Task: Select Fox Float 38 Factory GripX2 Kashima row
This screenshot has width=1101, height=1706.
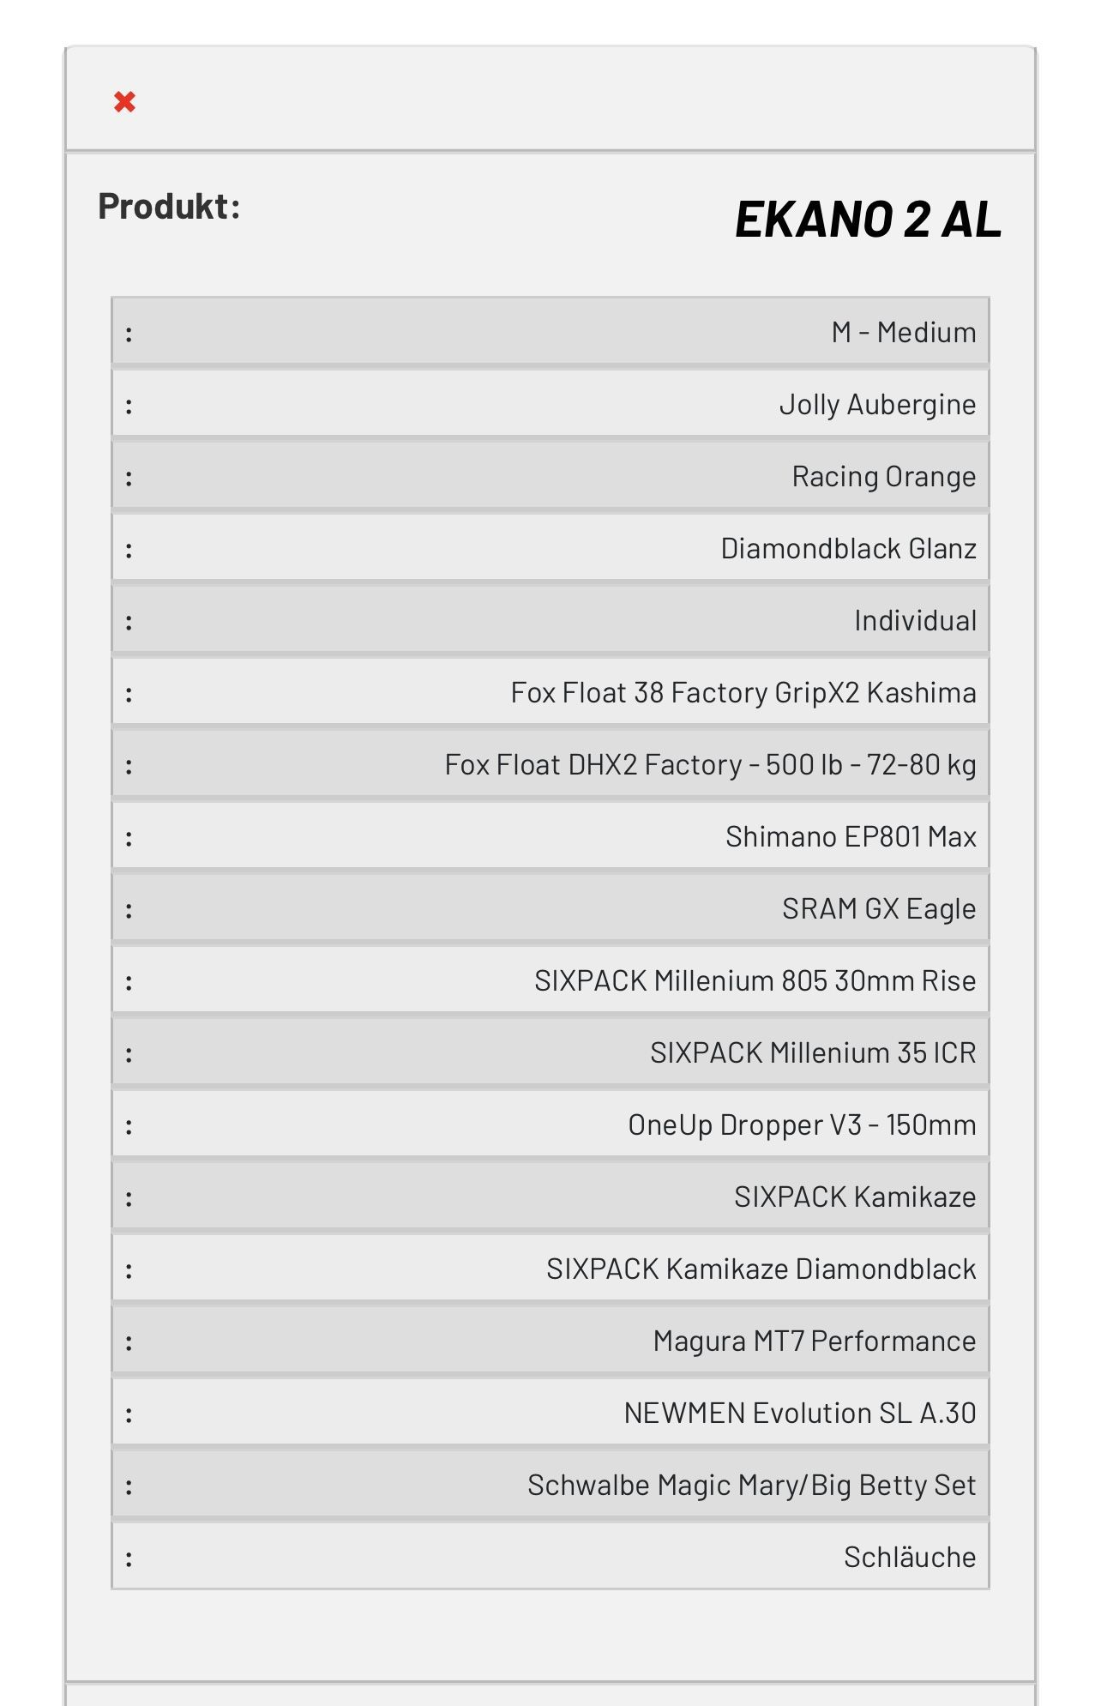Action: [x=550, y=692]
